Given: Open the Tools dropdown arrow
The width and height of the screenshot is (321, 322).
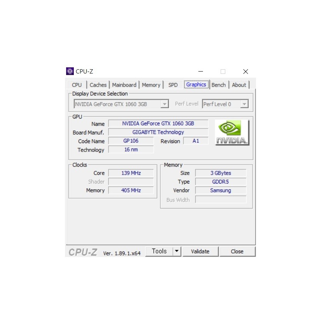Looking at the screenshot, I should coord(177,251).
